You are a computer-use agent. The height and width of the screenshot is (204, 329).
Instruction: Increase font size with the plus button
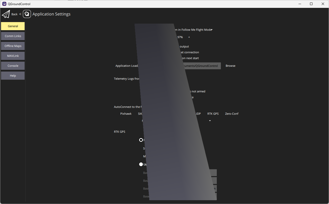189,37
